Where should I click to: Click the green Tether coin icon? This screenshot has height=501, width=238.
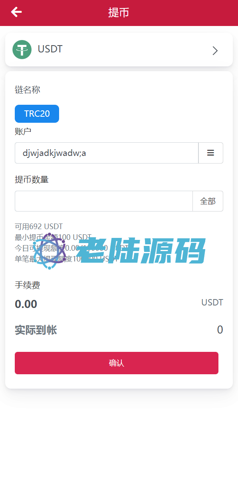(x=22, y=50)
